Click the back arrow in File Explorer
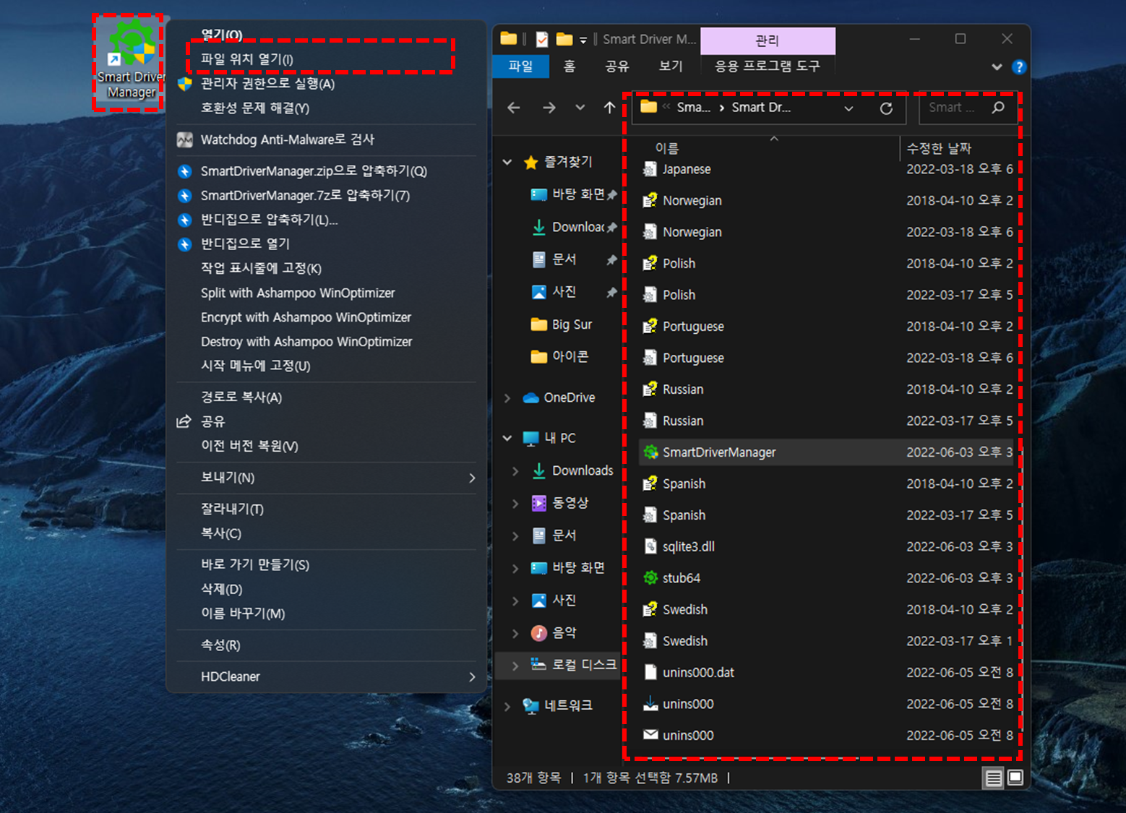This screenshot has height=813, width=1126. [x=514, y=108]
